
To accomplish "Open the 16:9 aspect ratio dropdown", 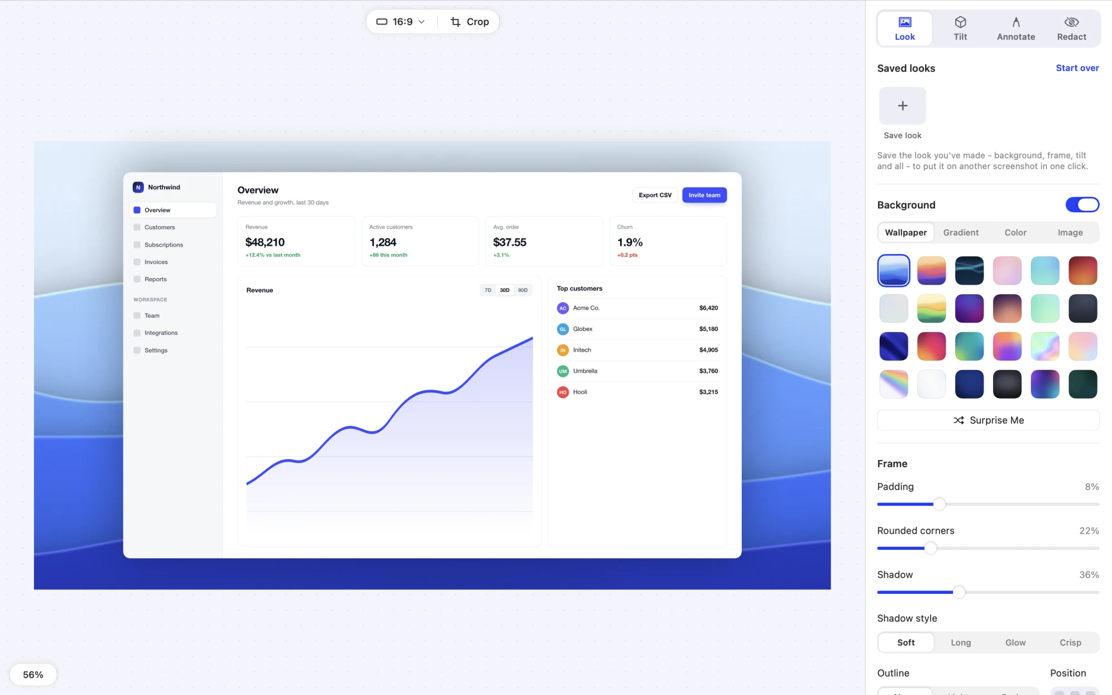I will pyautogui.click(x=401, y=22).
